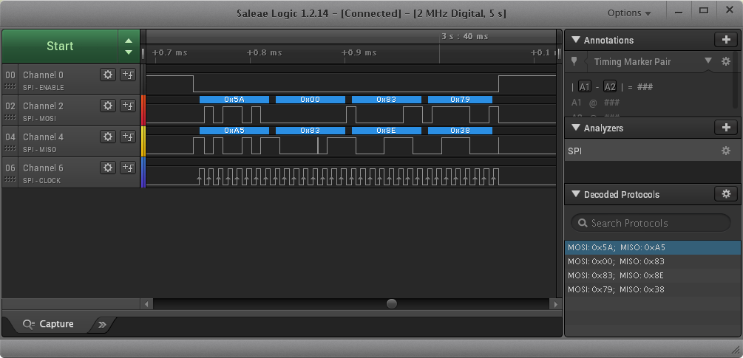
Task: Open Decoded Protocols settings gear
Action: 726,194
